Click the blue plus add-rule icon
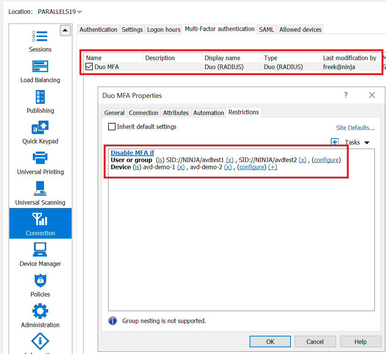386x354 pixels. (334, 142)
